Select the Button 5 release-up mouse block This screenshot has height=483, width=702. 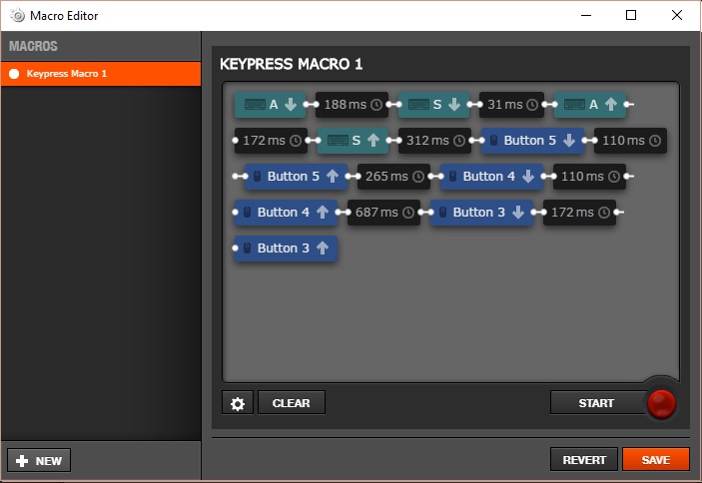pos(296,177)
